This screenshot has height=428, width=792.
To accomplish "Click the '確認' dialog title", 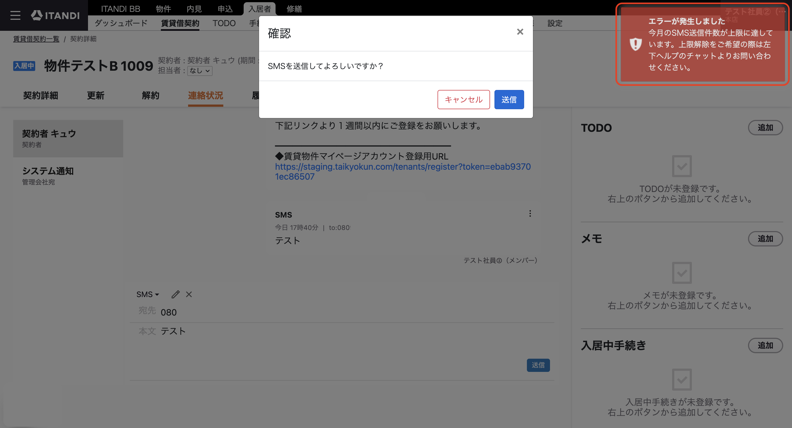I will pyautogui.click(x=279, y=33).
